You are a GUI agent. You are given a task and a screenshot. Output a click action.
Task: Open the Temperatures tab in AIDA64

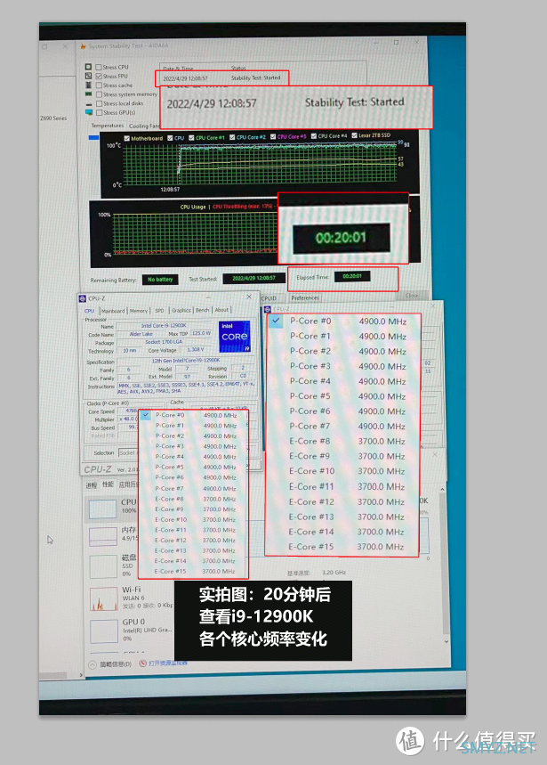point(107,126)
